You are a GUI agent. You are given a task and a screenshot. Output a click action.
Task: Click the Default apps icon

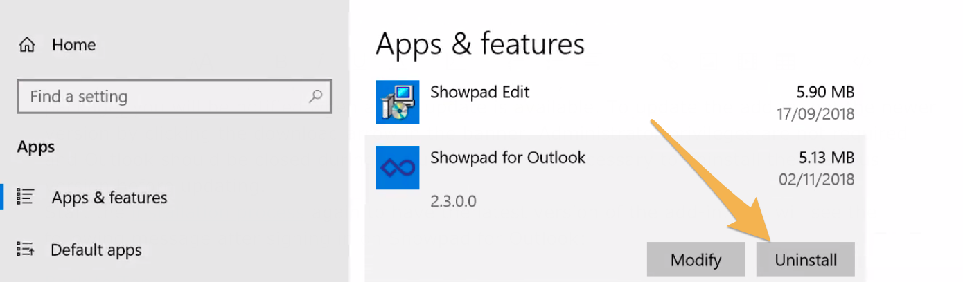26,249
